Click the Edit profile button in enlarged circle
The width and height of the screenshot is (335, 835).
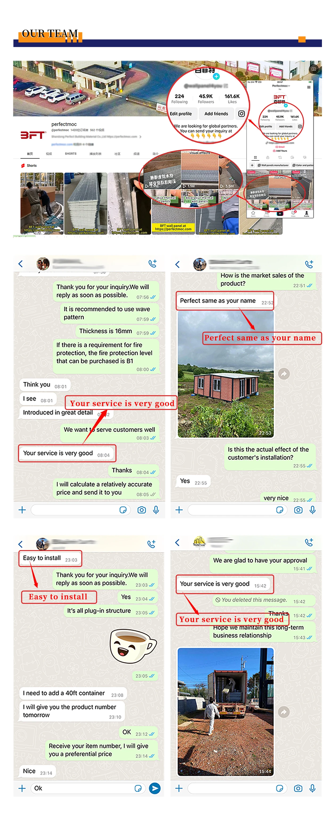point(181,114)
